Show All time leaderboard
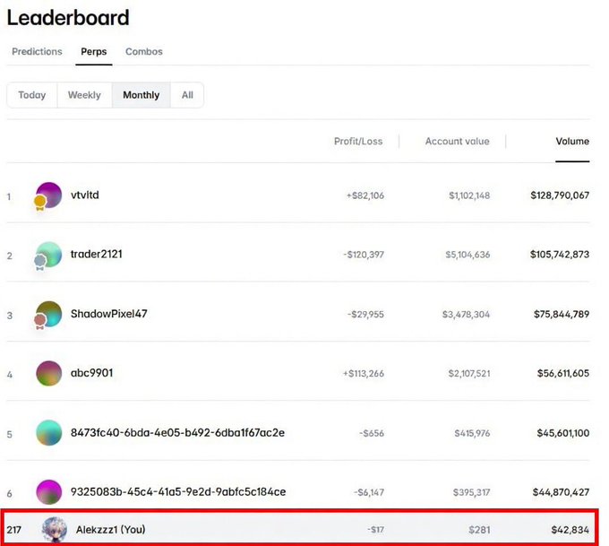 (187, 95)
